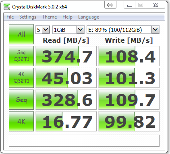This screenshot has height=154, width=170.
Task: Minimize the CrystalDiskMark window
Action: 130,5
